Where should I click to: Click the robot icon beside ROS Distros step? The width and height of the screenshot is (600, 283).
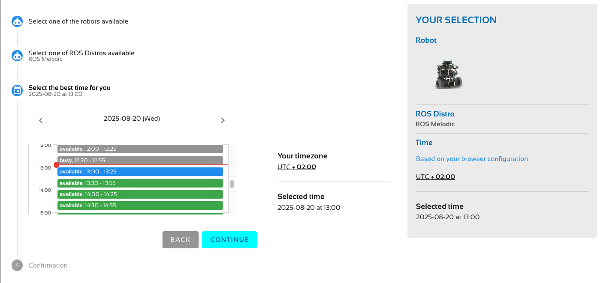click(x=17, y=56)
